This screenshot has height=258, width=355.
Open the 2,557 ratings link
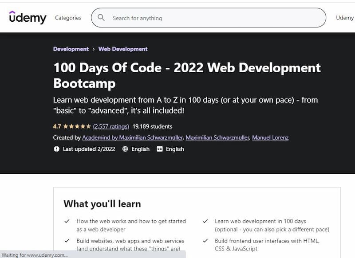tap(111, 126)
